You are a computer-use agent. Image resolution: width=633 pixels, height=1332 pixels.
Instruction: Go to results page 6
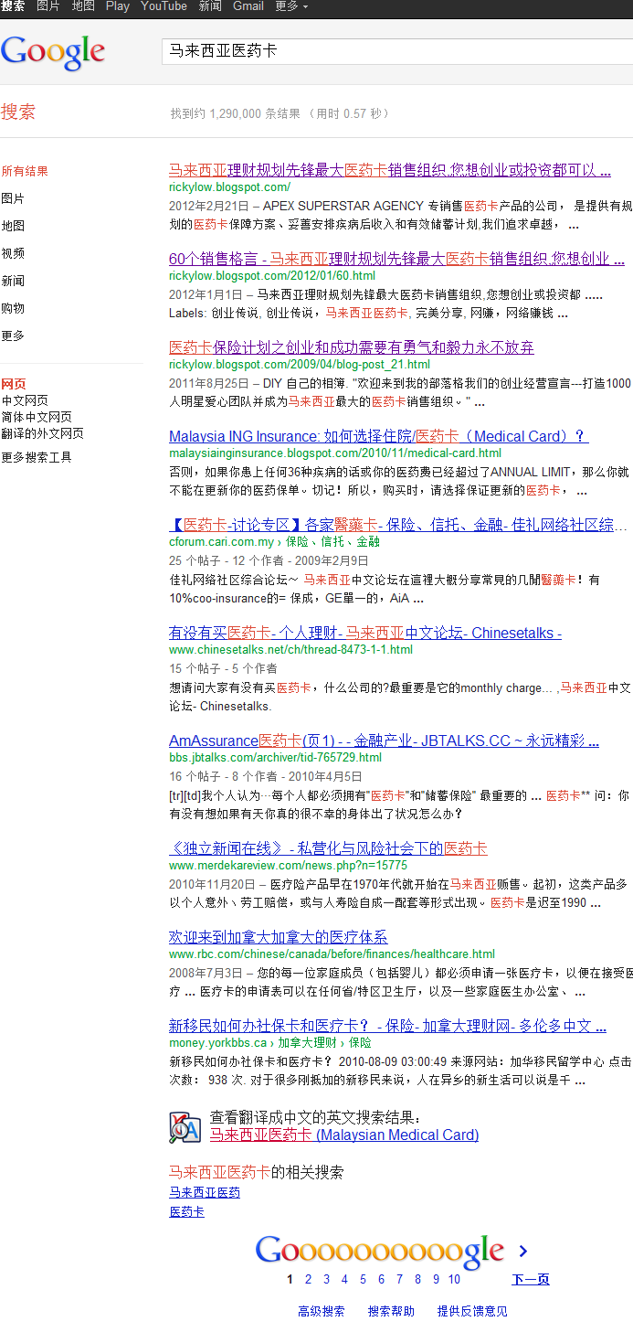pyautogui.click(x=381, y=1279)
